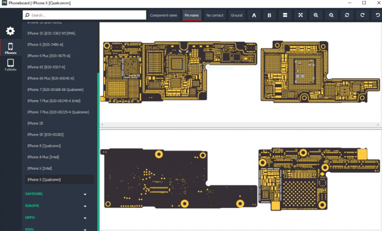The image size is (382, 231).
Task: Select iPhone 7 Plus [820-00229-A Qualcomm]
Action: pyautogui.click(x=58, y=112)
